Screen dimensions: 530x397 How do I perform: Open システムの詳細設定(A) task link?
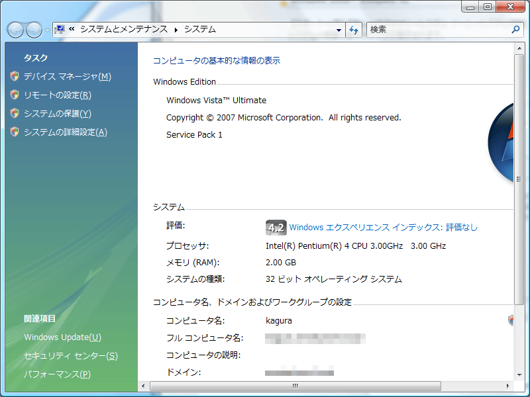point(66,132)
